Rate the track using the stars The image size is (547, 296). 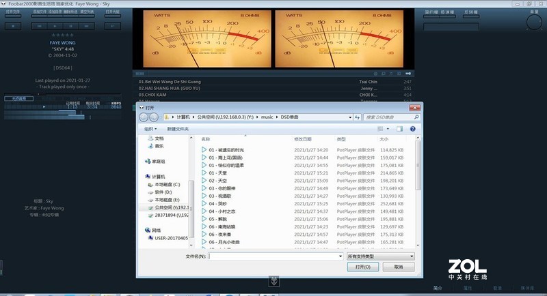pyautogui.click(x=62, y=35)
